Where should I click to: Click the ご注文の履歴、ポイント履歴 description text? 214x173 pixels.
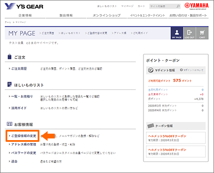tap(71, 69)
